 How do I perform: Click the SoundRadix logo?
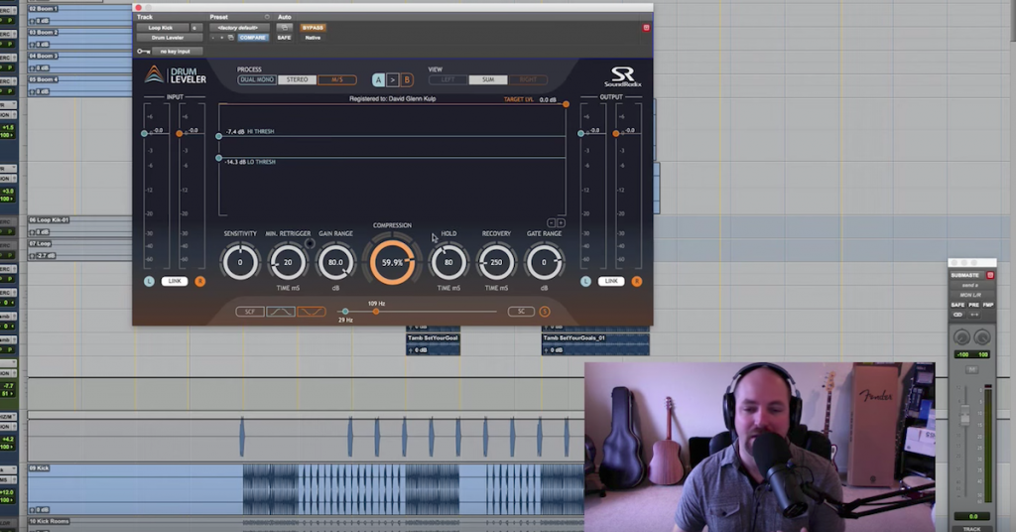click(x=623, y=76)
